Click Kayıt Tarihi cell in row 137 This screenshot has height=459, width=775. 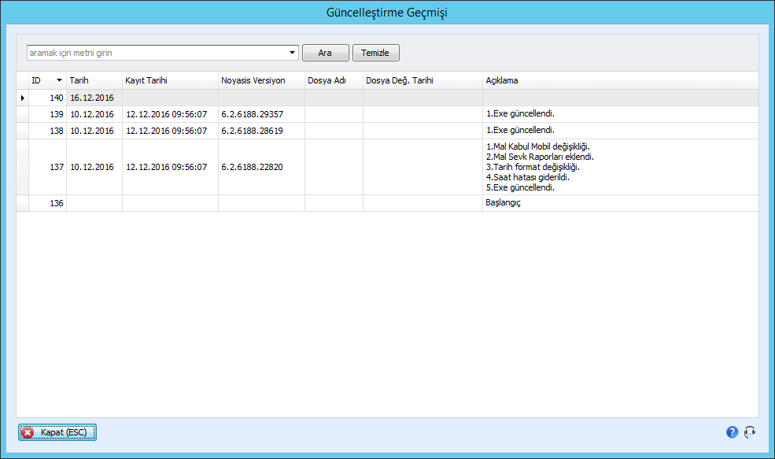pos(170,167)
